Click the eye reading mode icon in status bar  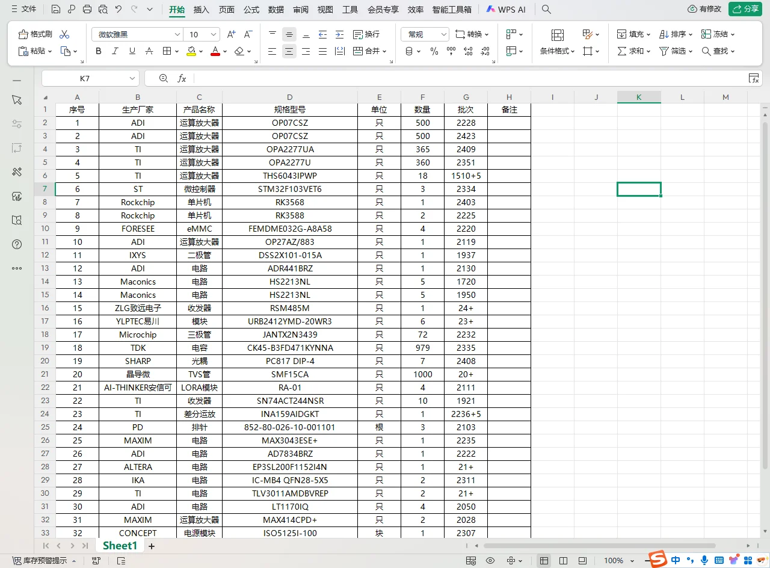coord(490,561)
